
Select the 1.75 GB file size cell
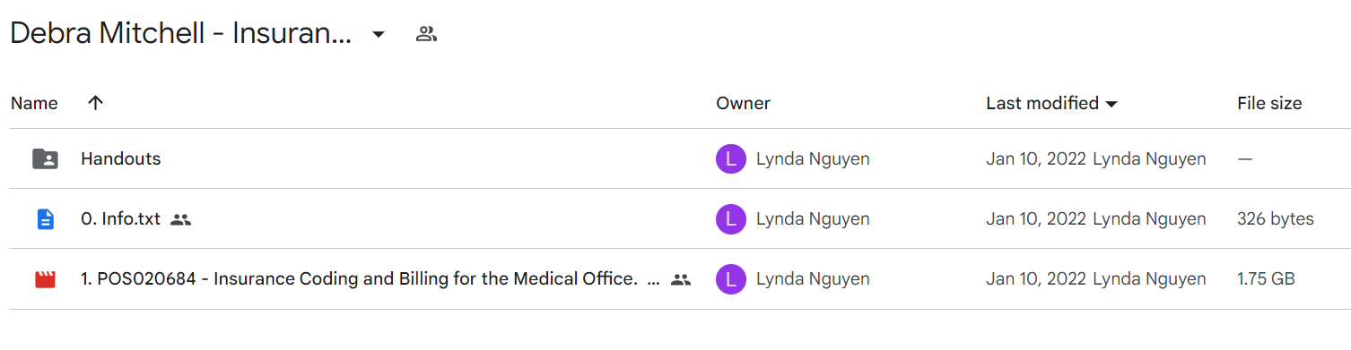click(1266, 279)
